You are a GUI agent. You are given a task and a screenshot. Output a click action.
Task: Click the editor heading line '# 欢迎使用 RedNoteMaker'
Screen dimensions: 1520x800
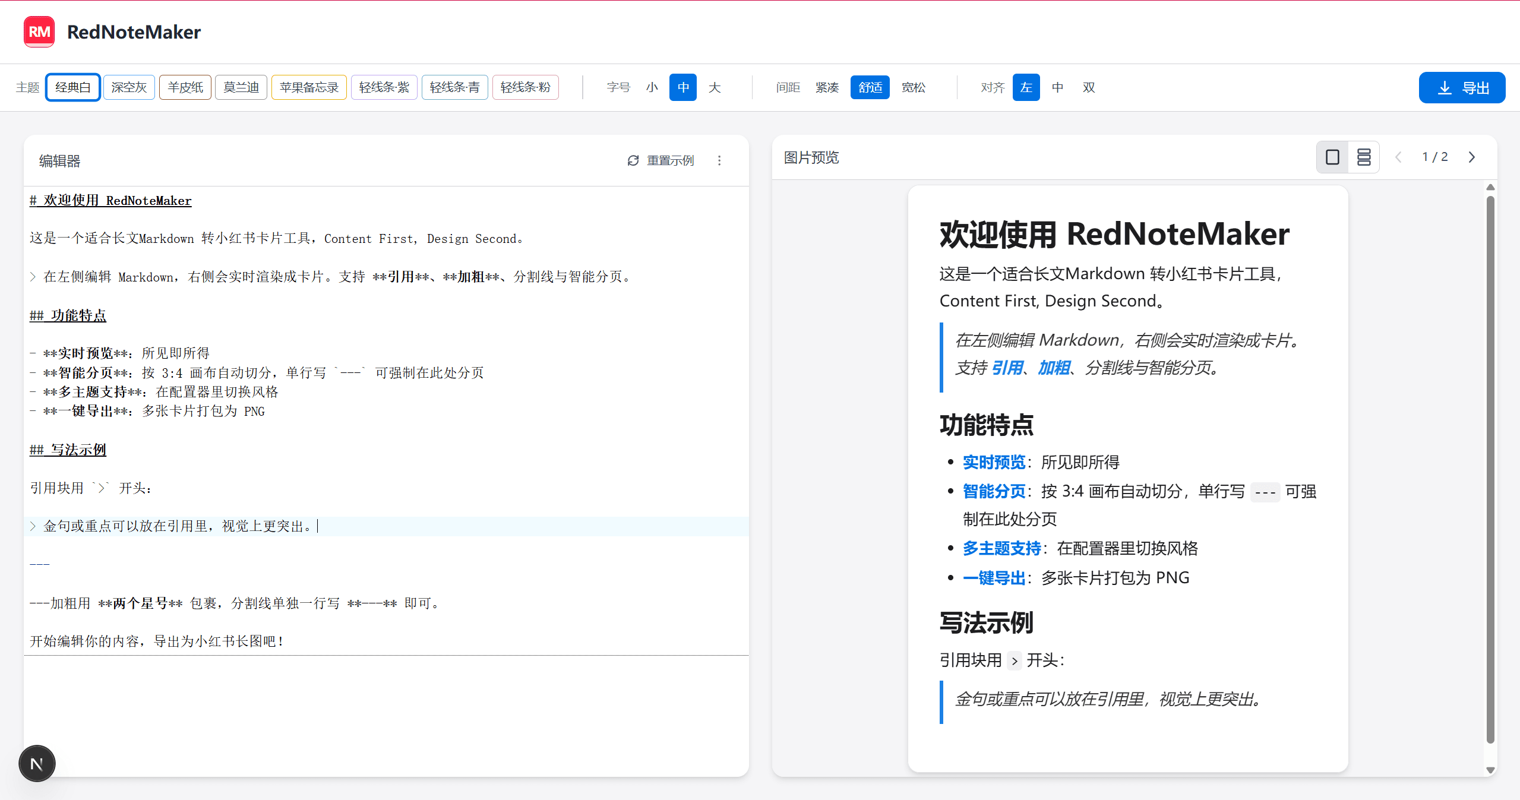click(x=110, y=201)
